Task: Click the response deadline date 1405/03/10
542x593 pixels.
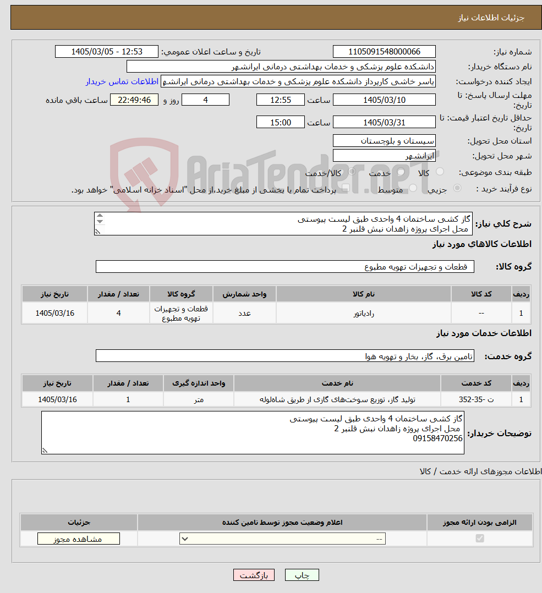Action: point(384,100)
